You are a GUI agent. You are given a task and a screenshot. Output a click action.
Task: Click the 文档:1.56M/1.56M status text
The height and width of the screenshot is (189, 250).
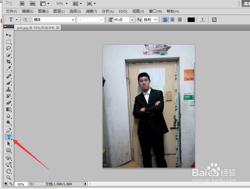59,184
